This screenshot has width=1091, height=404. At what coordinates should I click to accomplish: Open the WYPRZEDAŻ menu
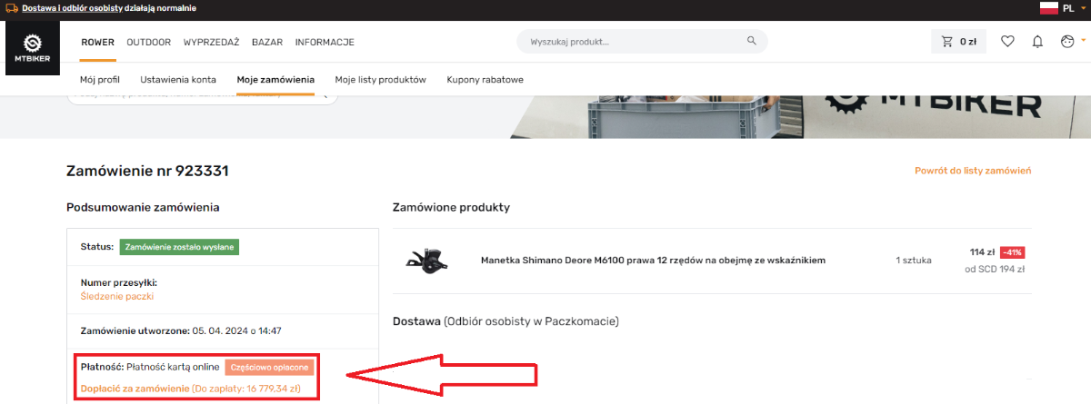tap(211, 42)
